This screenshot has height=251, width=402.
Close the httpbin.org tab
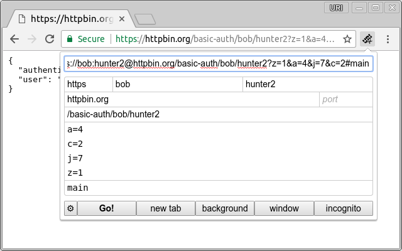tap(122, 19)
